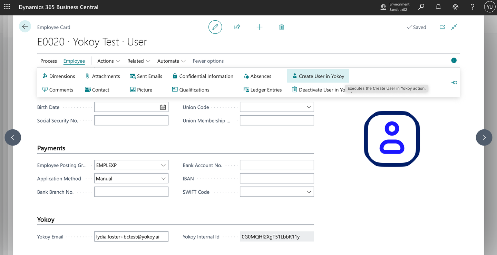This screenshot has width=497, height=255.
Task: Open the SWIFT Code dropdown
Action: point(309,192)
